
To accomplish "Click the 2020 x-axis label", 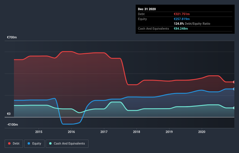I will point(202,132).
